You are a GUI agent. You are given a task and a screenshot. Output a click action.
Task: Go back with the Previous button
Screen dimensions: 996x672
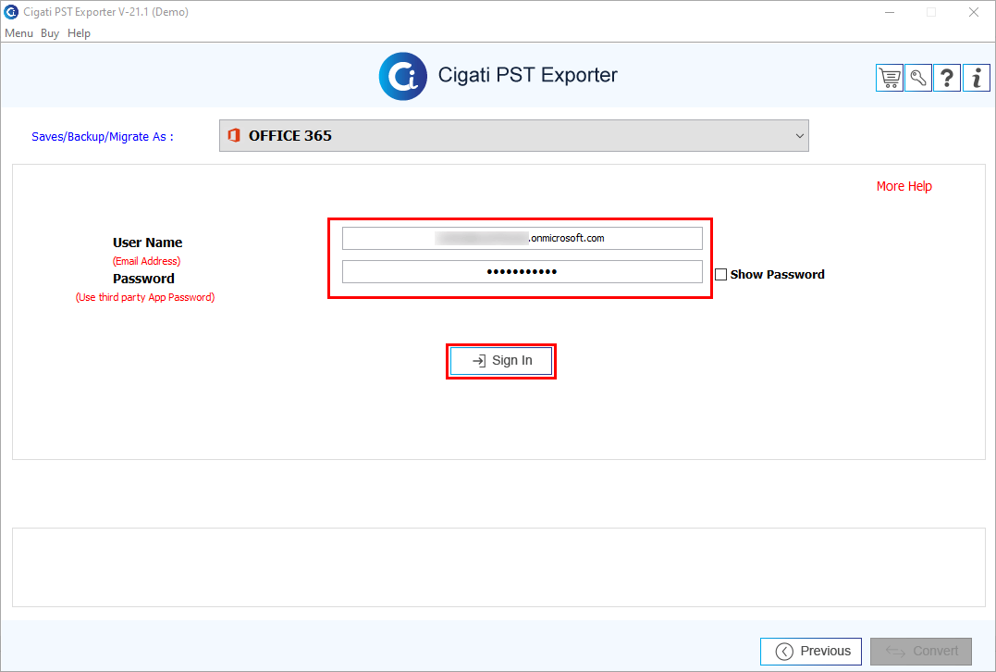pyautogui.click(x=810, y=651)
